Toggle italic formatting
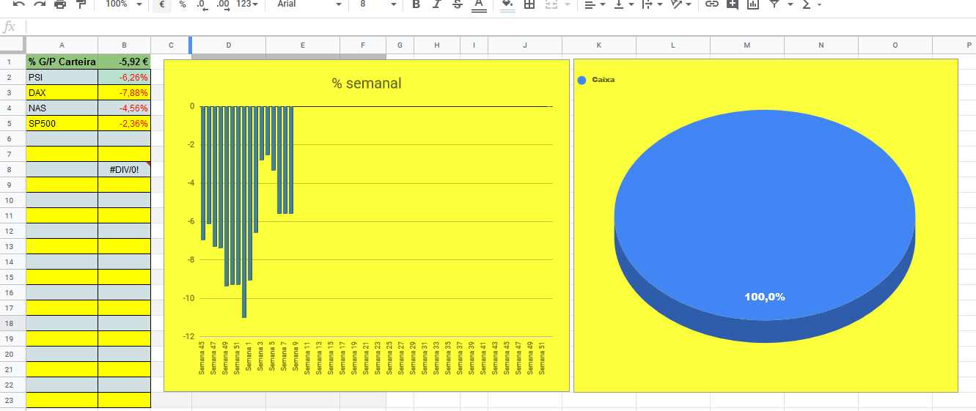The width and height of the screenshot is (976, 411). click(437, 4)
